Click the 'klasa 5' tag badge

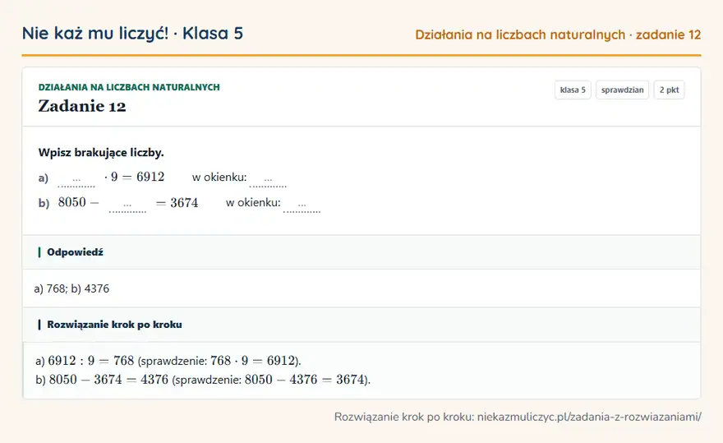pos(573,90)
